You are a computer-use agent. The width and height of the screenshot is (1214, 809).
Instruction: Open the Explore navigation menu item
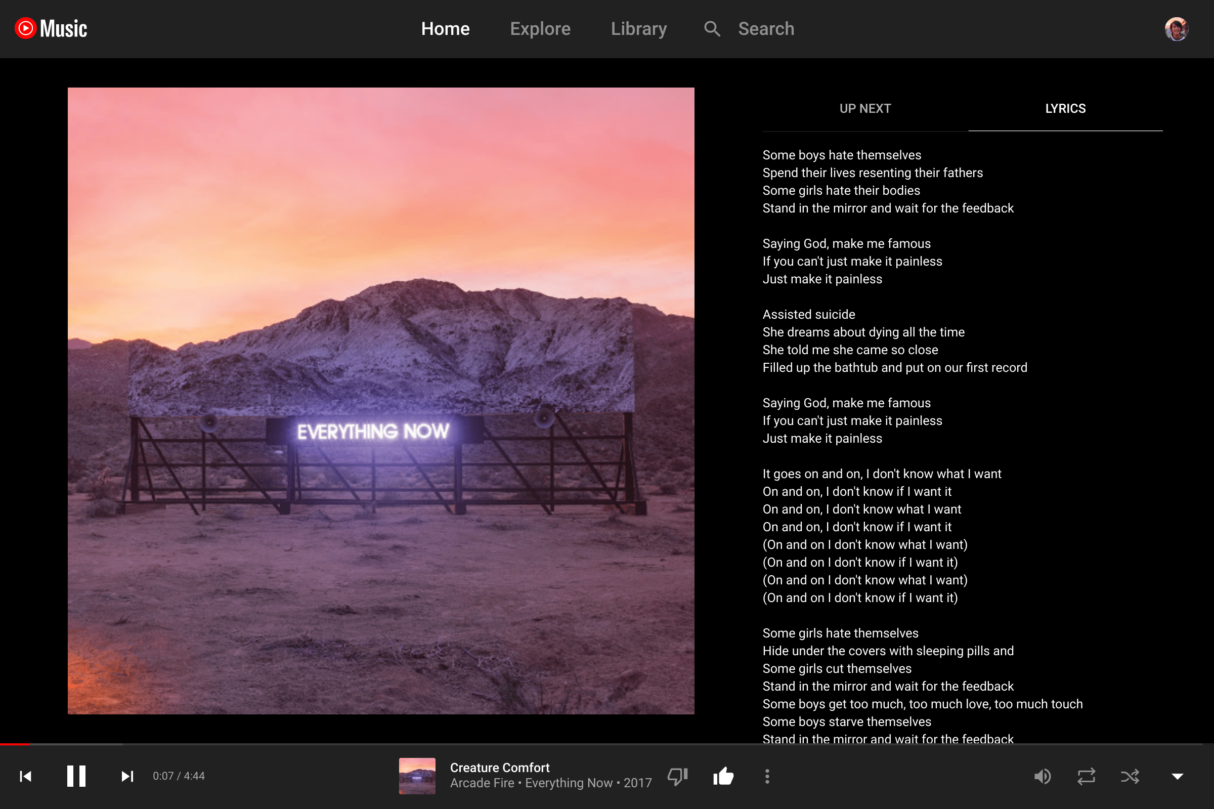tap(540, 29)
